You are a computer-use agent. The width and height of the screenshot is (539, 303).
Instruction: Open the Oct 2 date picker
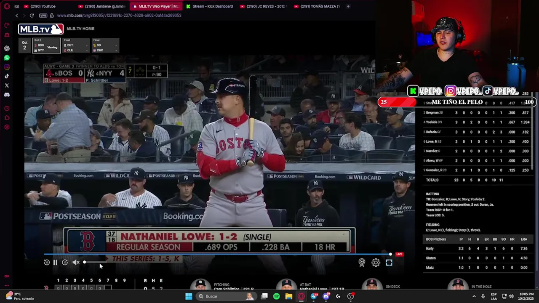click(x=25, y=45)
